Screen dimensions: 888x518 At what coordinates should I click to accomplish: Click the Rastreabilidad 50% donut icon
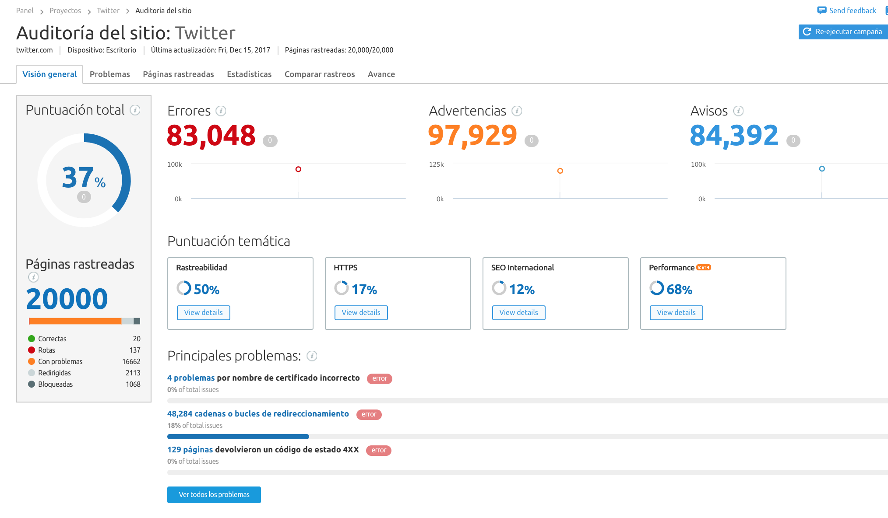(184, 288)
